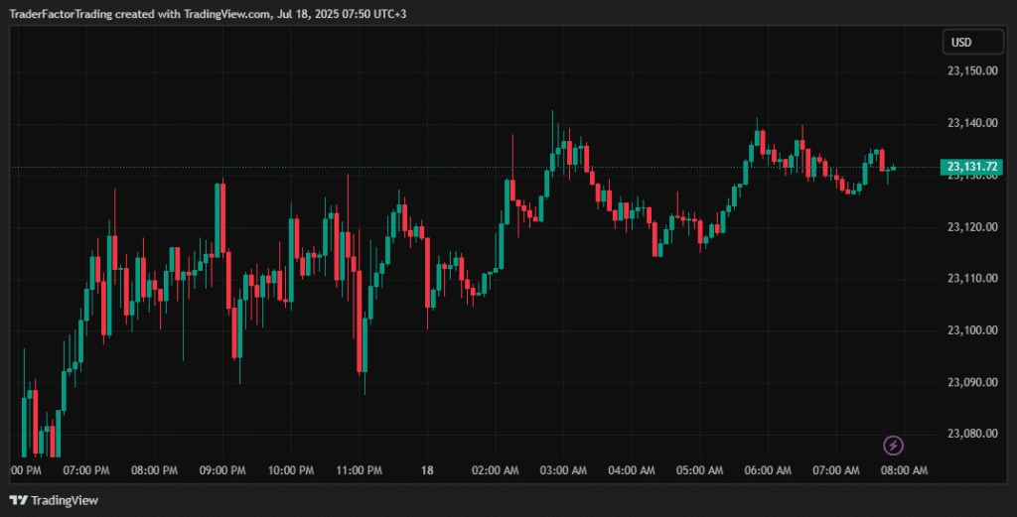Click the 08:00 AM time axis label

pyautogui.click(x=904, y=470)
